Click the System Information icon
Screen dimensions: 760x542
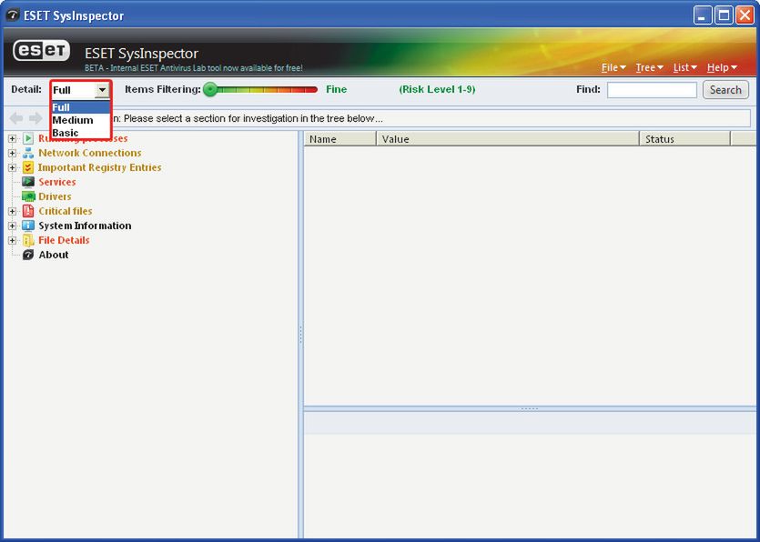(28, 226)
